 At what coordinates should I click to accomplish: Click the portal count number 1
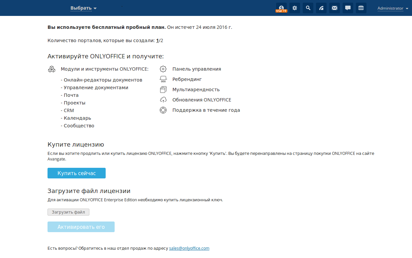coord(157,40)
